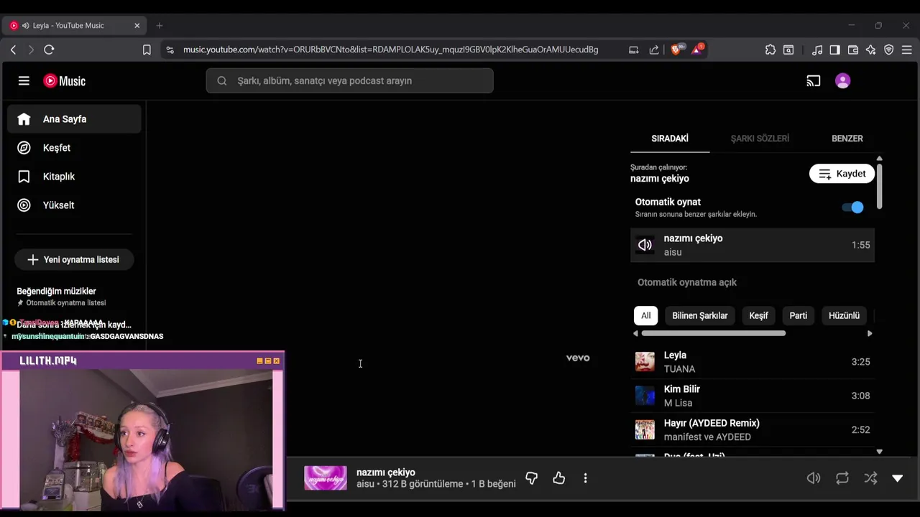Screen dimensions: 920x517
Task: Click the search field Şarkı, albüm, sanatçı
Action: pos(350,80)
